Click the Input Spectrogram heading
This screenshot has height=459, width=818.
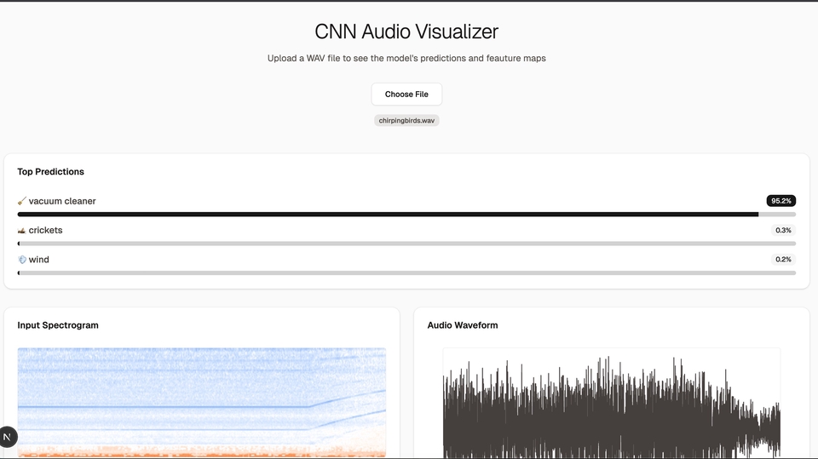(58, 325)
